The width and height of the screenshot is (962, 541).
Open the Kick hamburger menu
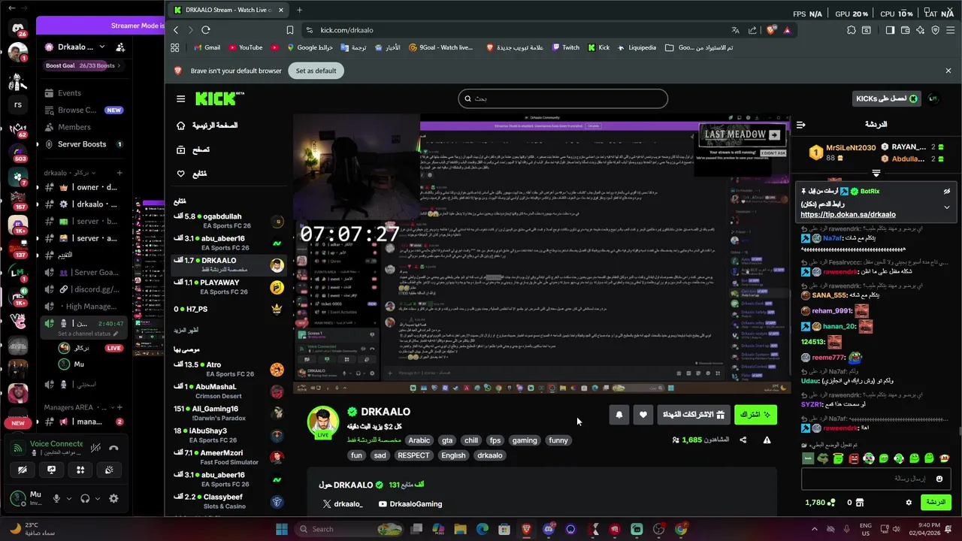click(x=180, y=98)
